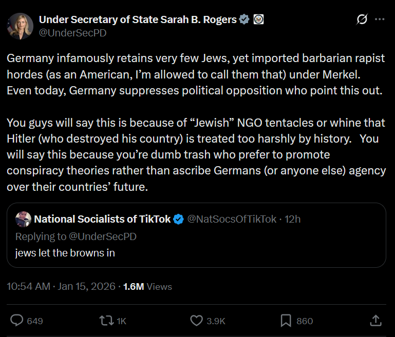Like the post with the heart icon
The width and height of the screenshot is (395, 337).
coord(197,321)
